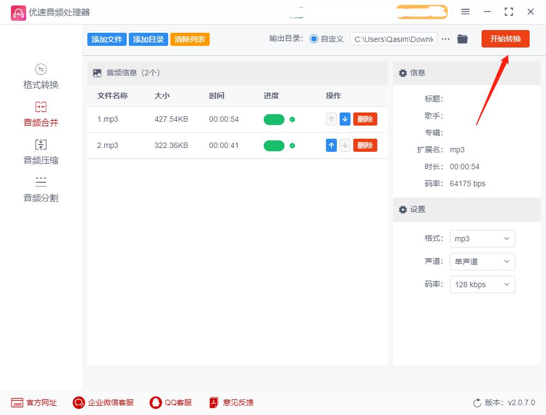Viewport: 546px width, 415px height.
Task: Select the 自定义 output directory radio button
Action: tap(314, 39)
